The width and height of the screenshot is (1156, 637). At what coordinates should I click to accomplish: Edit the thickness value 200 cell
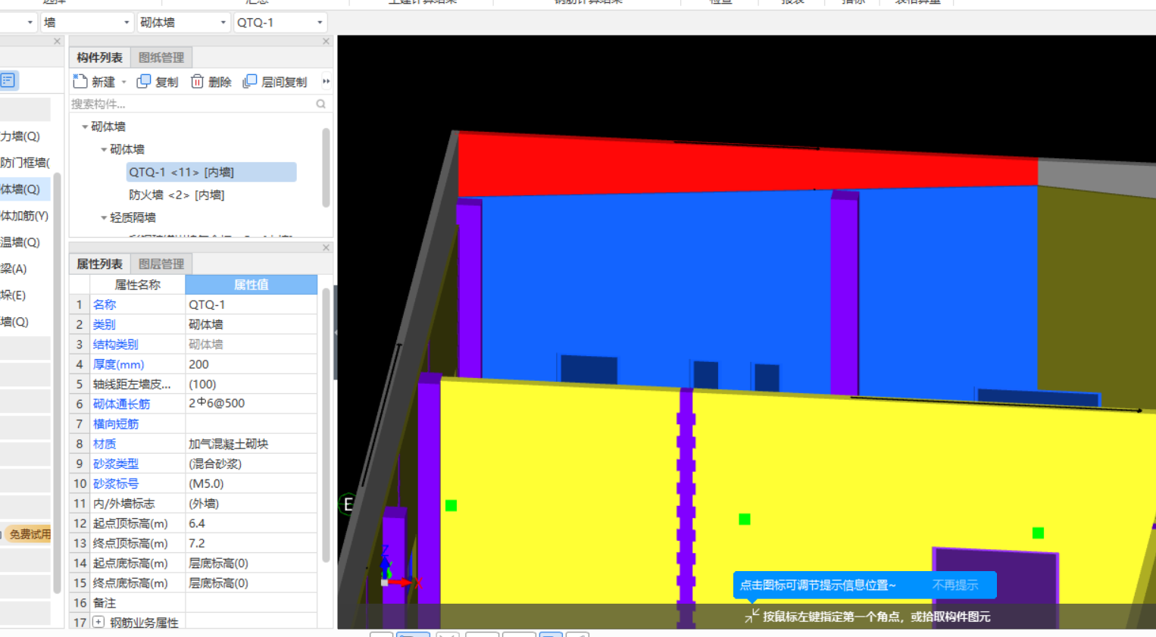[251, 364]
